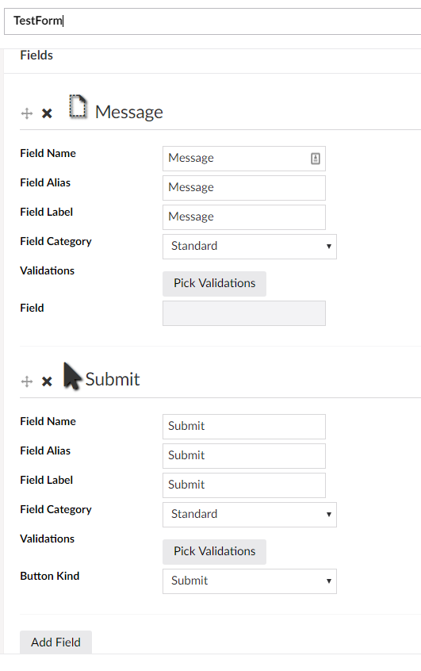Click the Add Field button
This screenshot has height=671, width=421.
click(55, 642)
